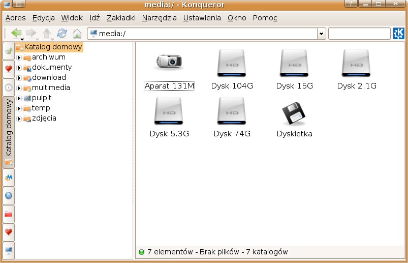Open the Dysk 15G drive

[294, 70]
